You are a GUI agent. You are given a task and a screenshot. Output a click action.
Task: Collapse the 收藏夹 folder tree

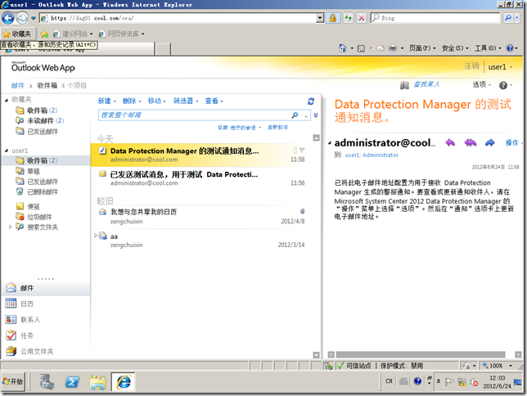click(7, 100)
